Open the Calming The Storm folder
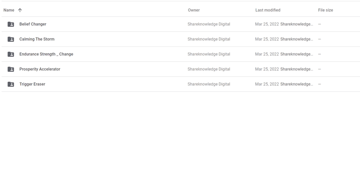The image size is (360, 187). click(x=37, y=39)
